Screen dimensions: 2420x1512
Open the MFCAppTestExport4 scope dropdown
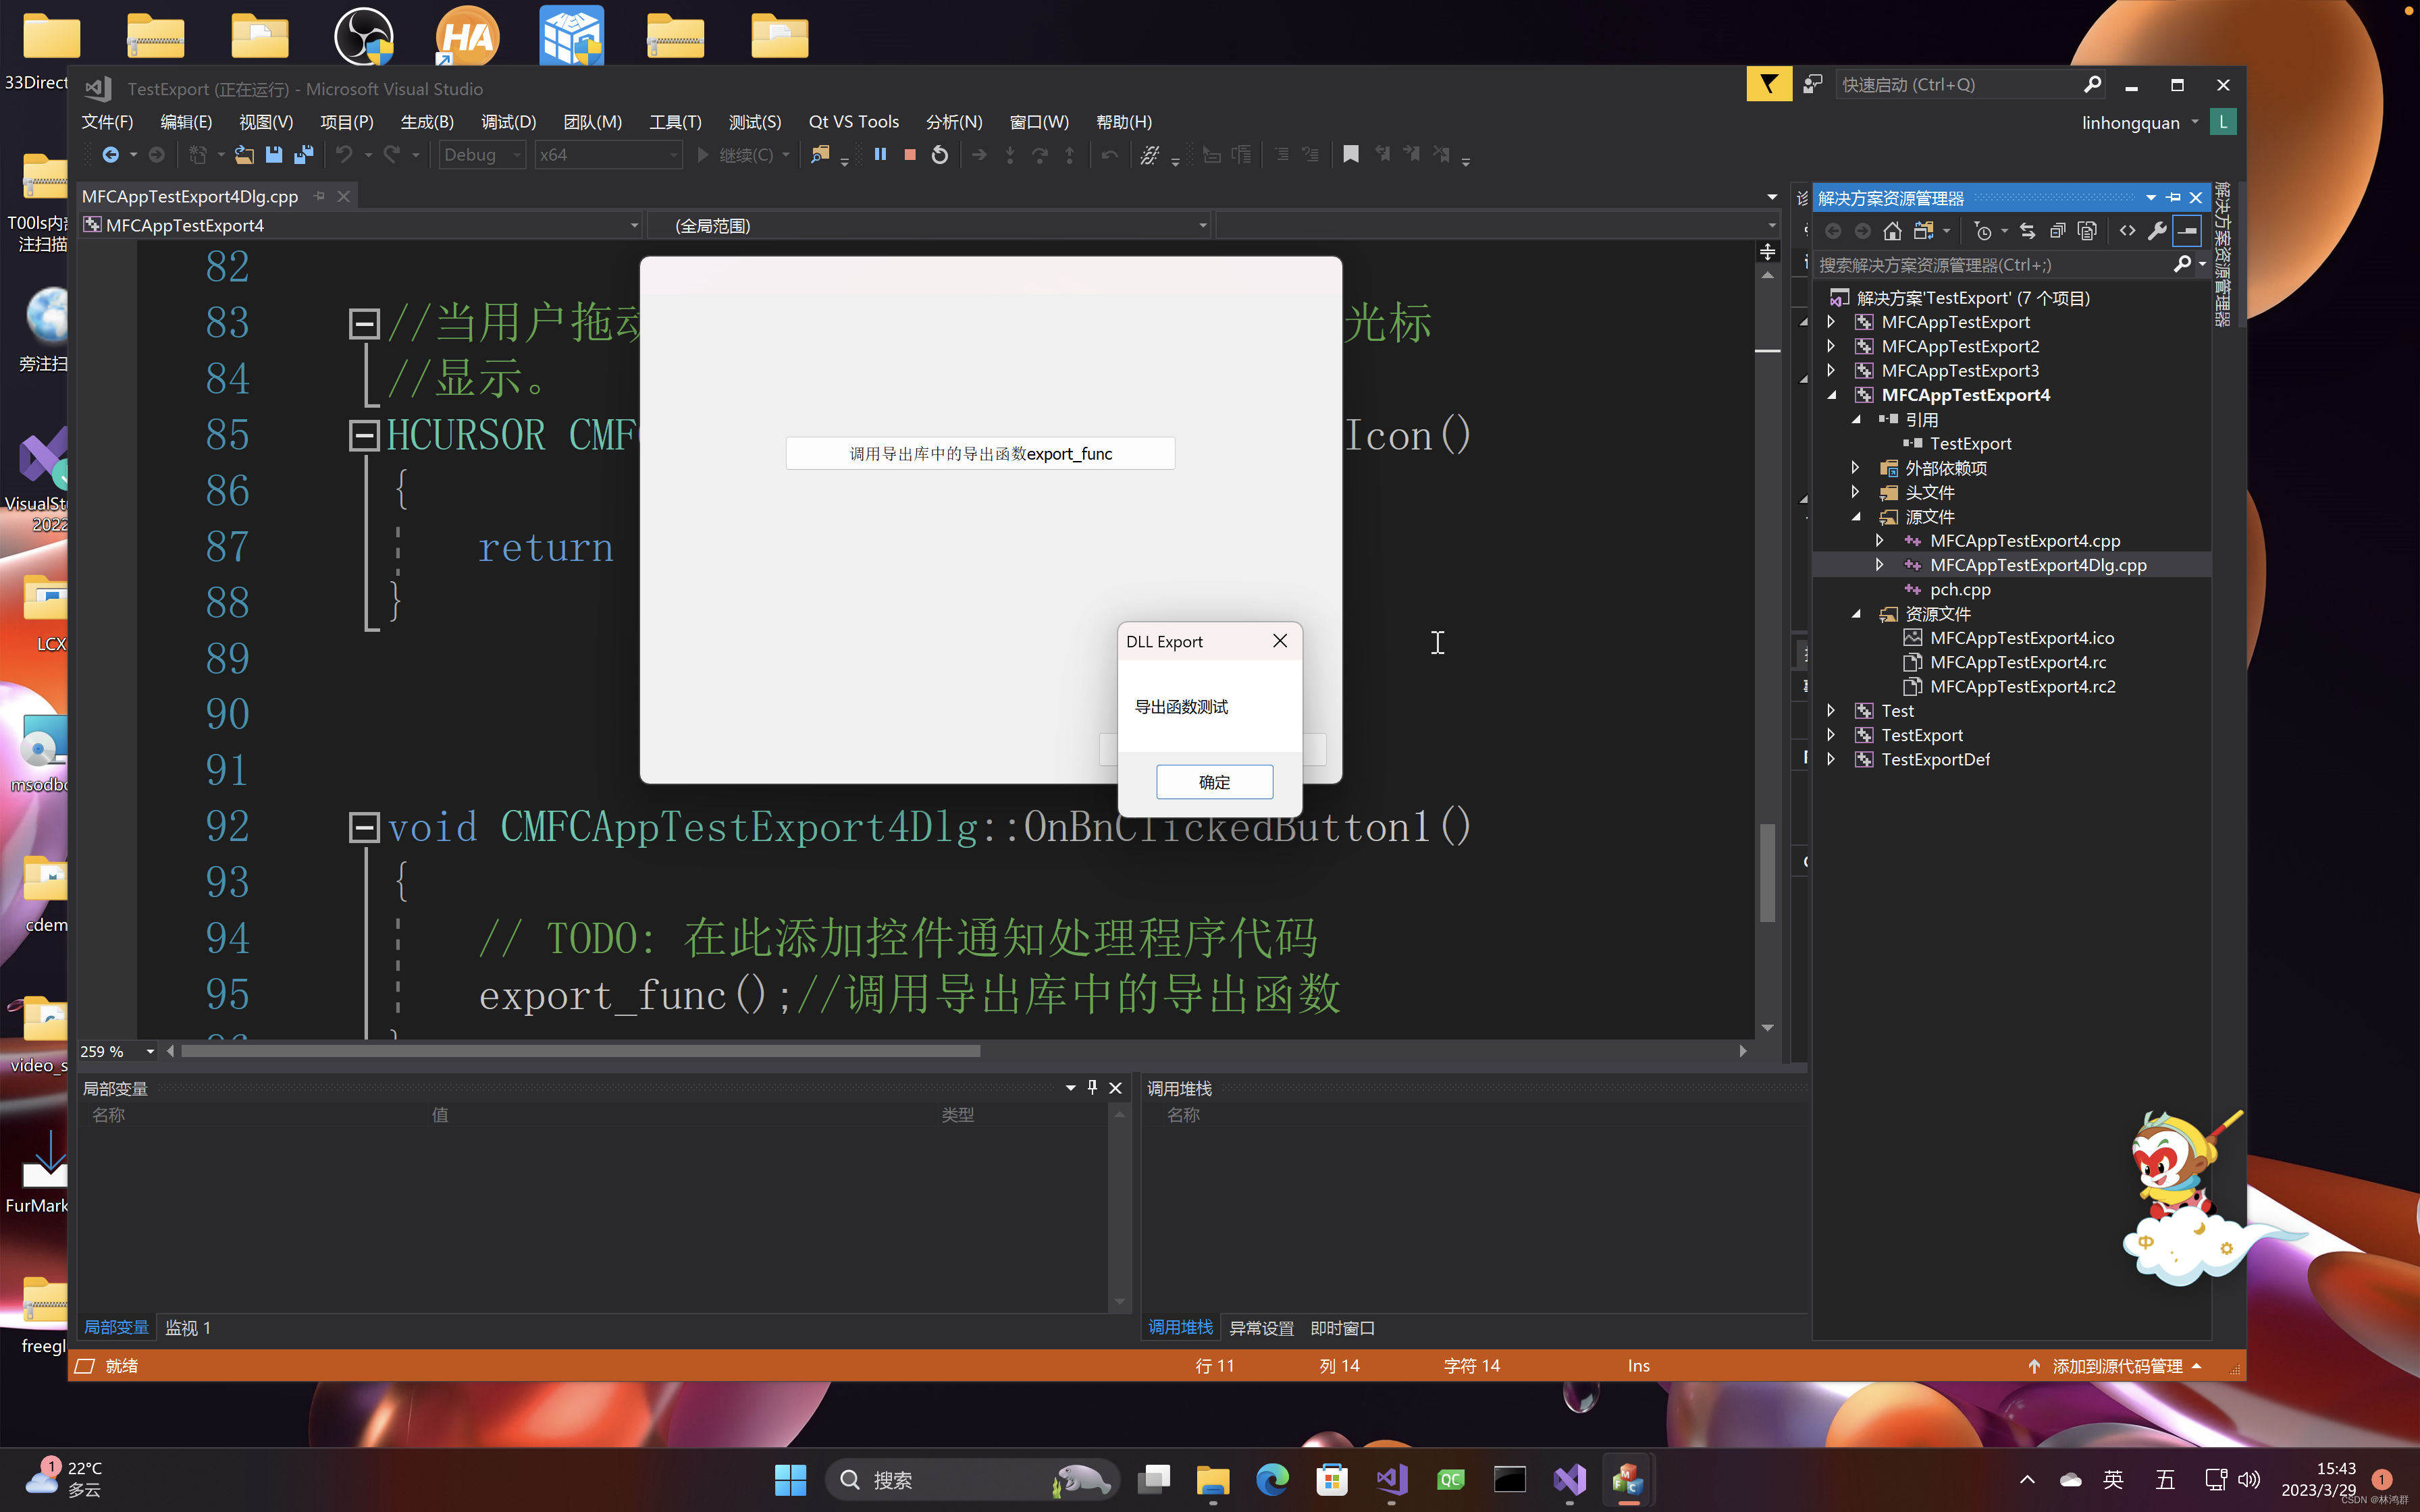pos(361,226)
